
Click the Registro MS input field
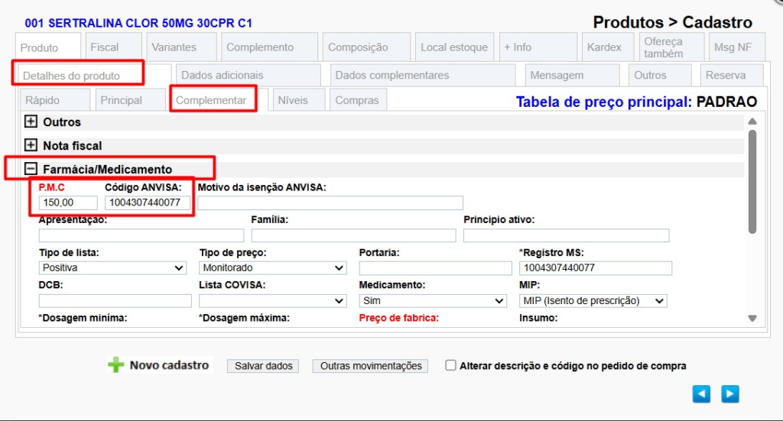pyautogui.click(x=596, y=268)
